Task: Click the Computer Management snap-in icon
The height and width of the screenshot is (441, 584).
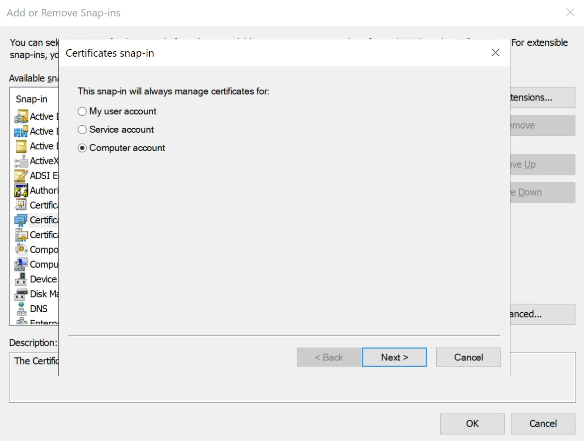Action: (x=21, y=264)
